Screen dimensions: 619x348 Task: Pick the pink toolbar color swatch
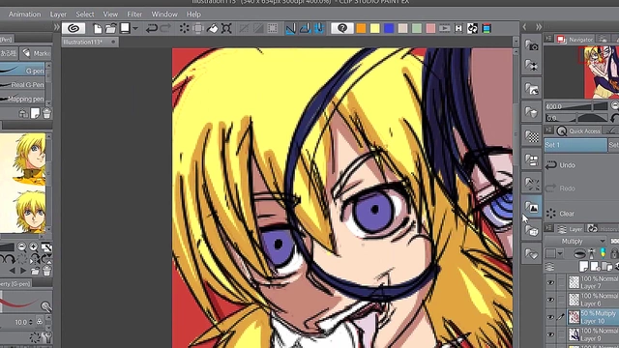point(430,28)
